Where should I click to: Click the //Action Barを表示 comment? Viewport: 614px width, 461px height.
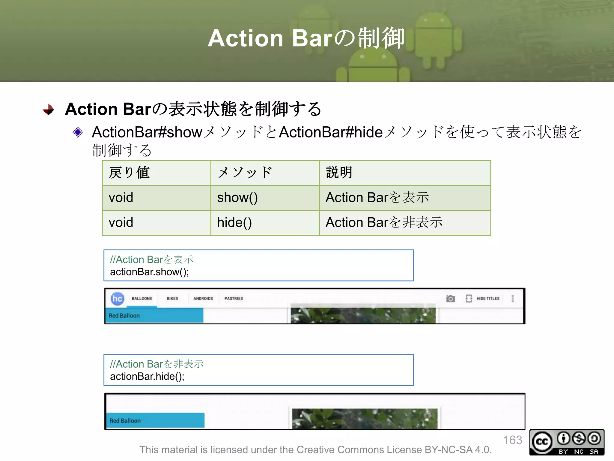[152, 260]
